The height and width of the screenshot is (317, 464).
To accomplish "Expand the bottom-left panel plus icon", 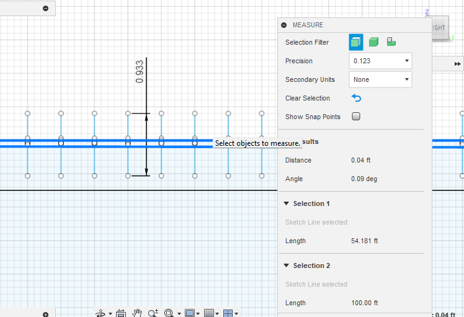I will 45,315.
